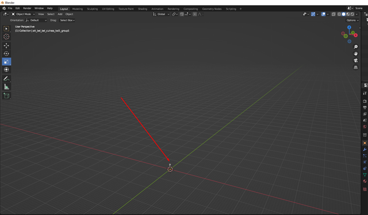Open the Object Mode dropdown
This screenshot has width=368, height=215.
click(x=23, y=14)
